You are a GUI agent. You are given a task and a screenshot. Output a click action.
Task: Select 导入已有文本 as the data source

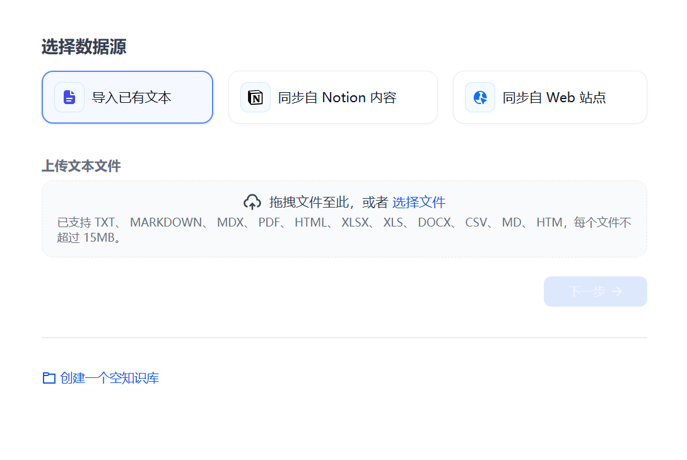(131, 98)
